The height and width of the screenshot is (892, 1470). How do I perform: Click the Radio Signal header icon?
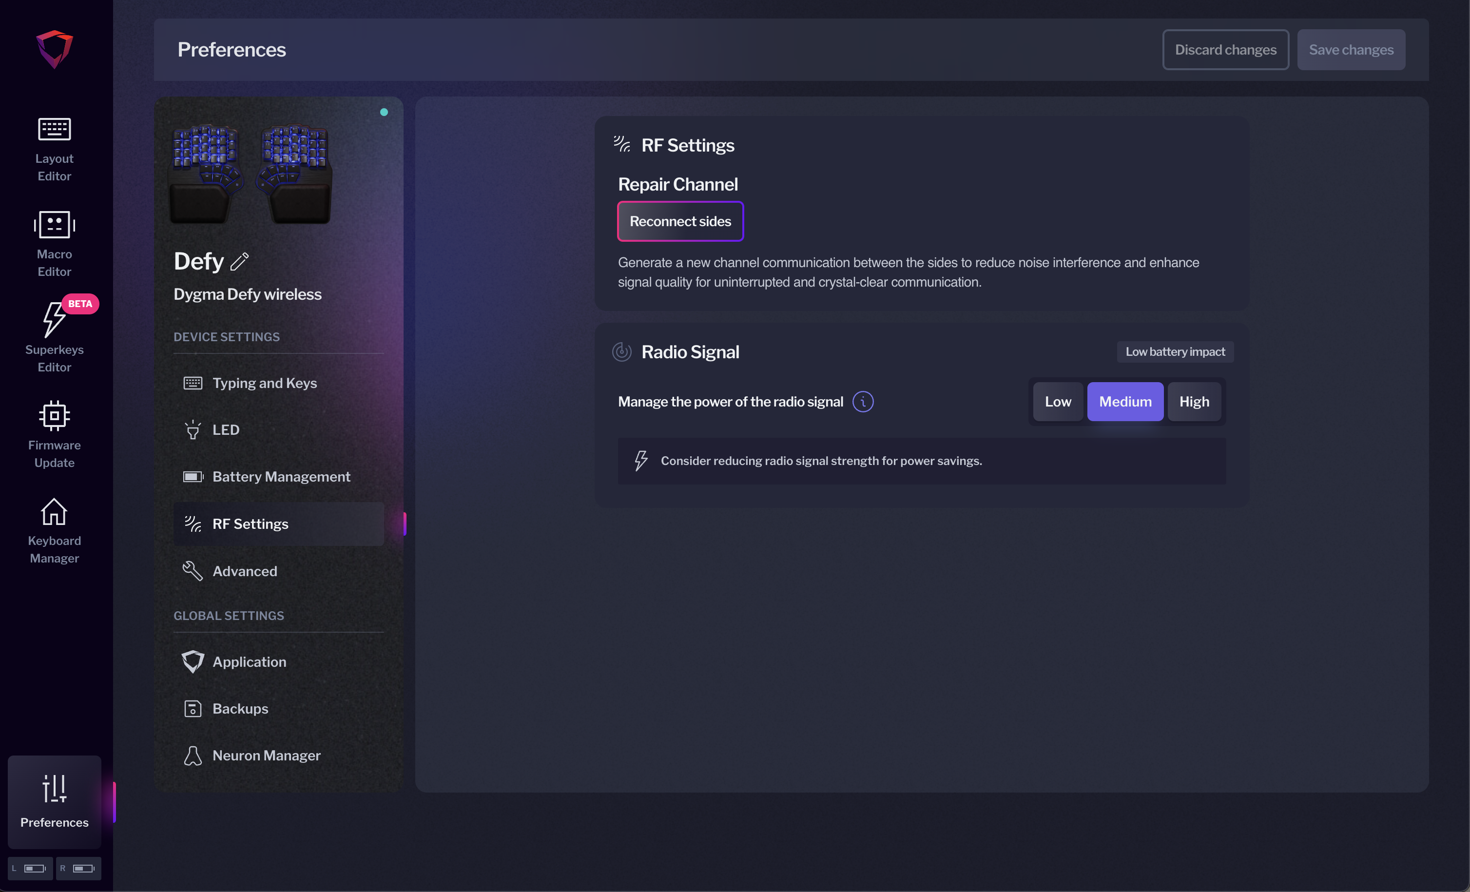point(621,351)
